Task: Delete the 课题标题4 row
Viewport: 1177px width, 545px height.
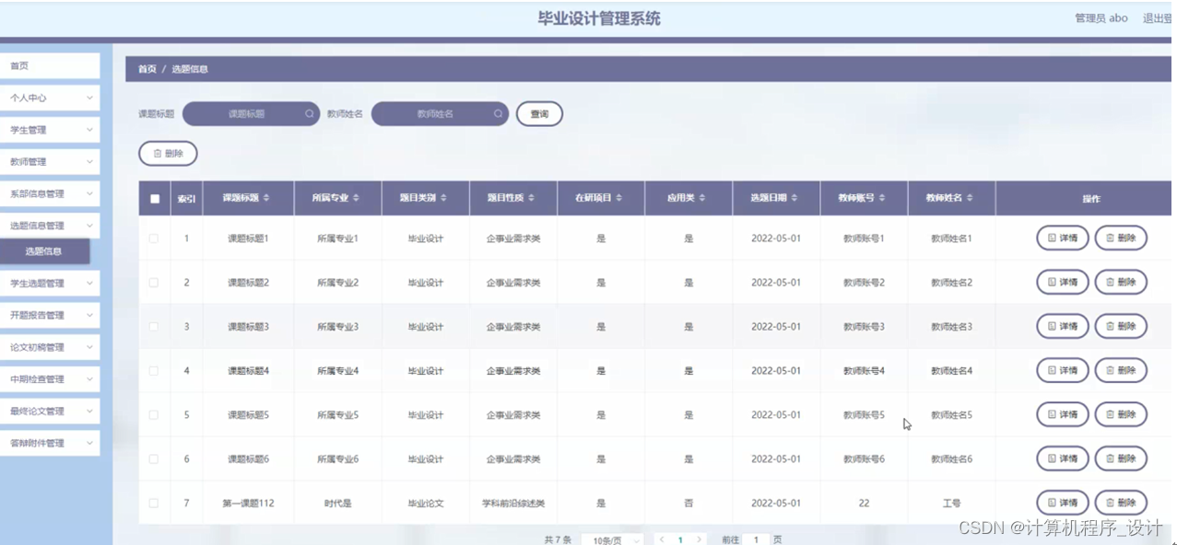Action: [1121, 371]
